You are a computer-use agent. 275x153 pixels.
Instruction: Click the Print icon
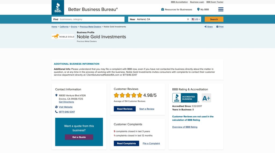tap(217, 27)
